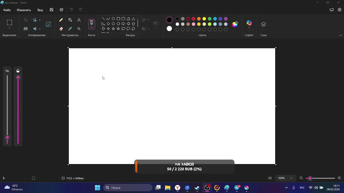Choose the Six-point star shape
Screen dimensions: 344x193
(x=118, y=29)
